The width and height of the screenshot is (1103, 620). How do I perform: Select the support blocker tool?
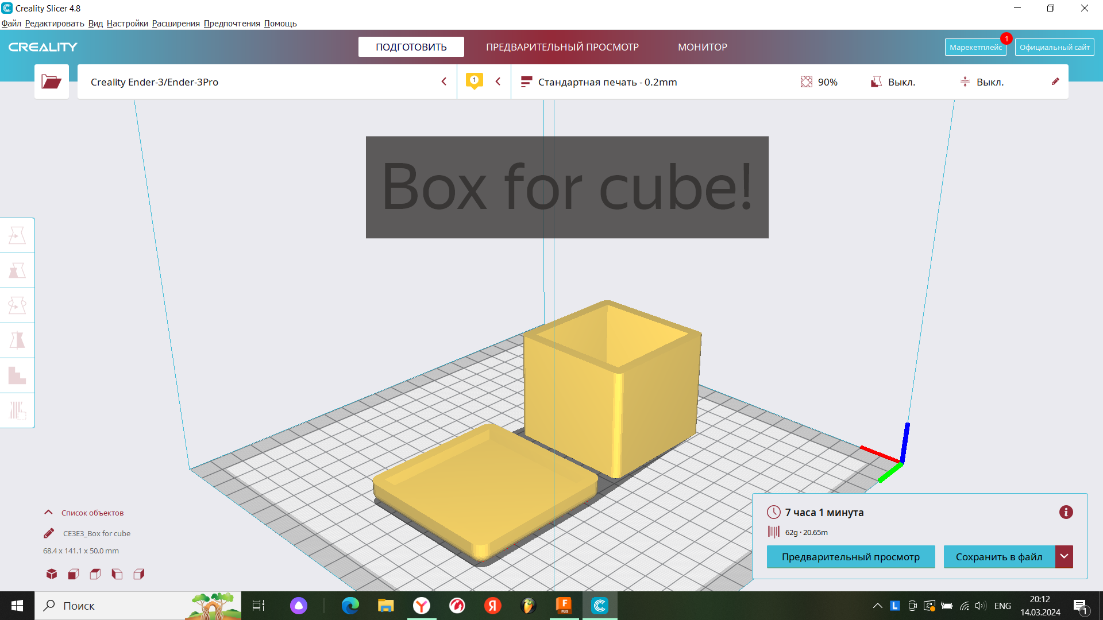tap(17, 410)
